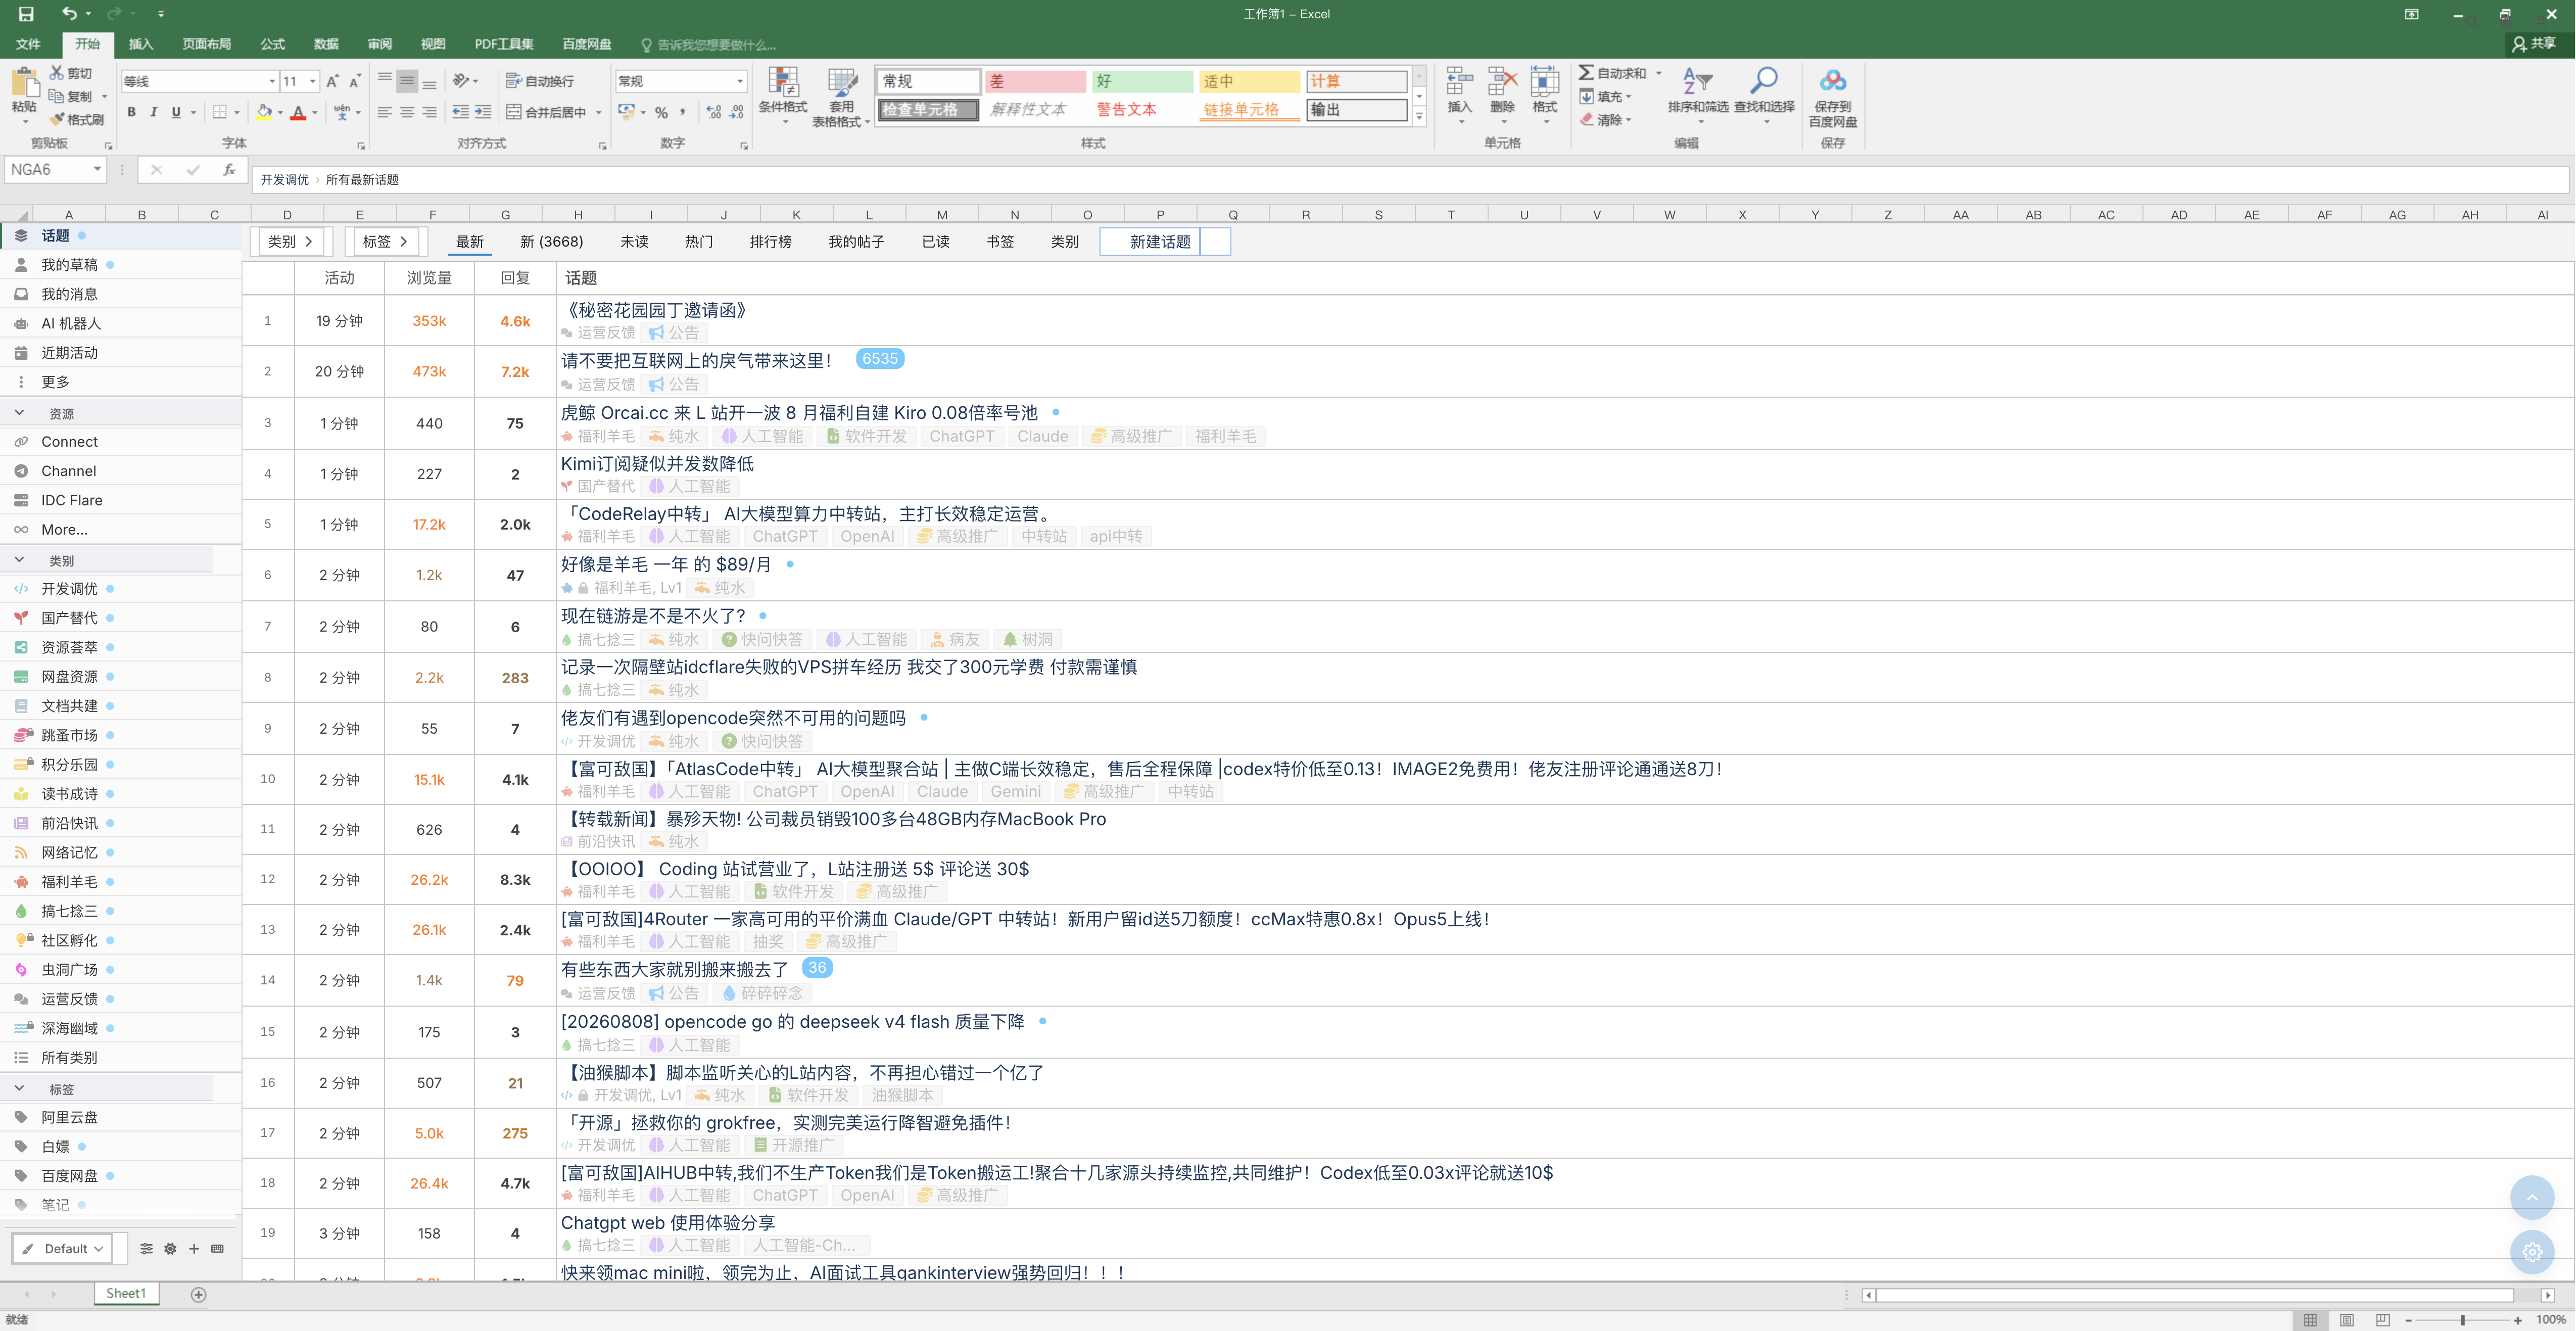2576x1331 pixels.
Task: Collapse the 资源 sidebar section
Action: 19,413
